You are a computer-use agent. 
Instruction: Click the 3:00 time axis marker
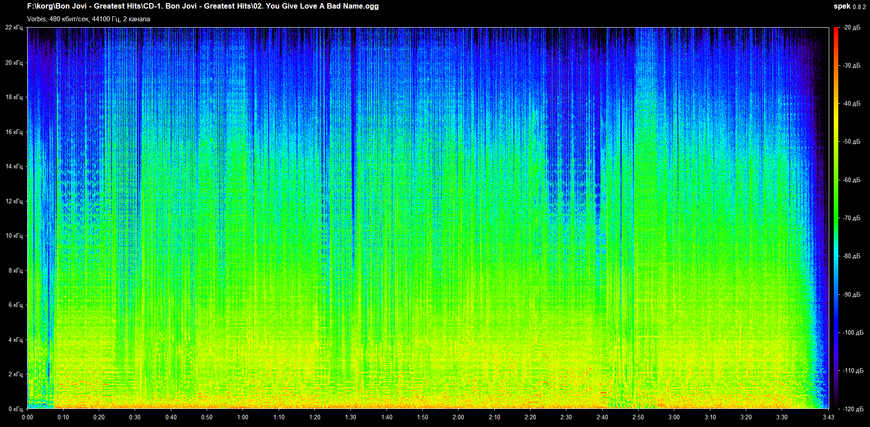click(674, 417)
